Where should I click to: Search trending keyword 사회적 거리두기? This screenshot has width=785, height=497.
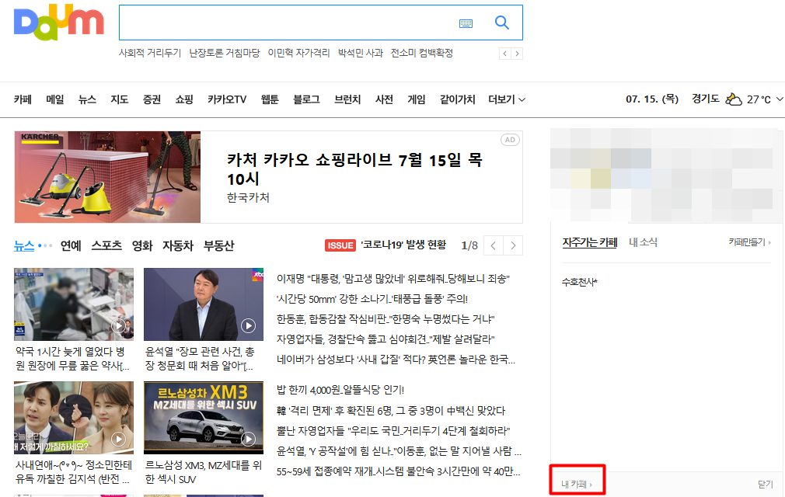click(x=150, y=53)
